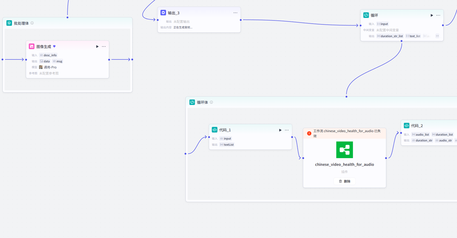
Task: Click the 输出_3 output node icon
Action: (x=163, y=13)
